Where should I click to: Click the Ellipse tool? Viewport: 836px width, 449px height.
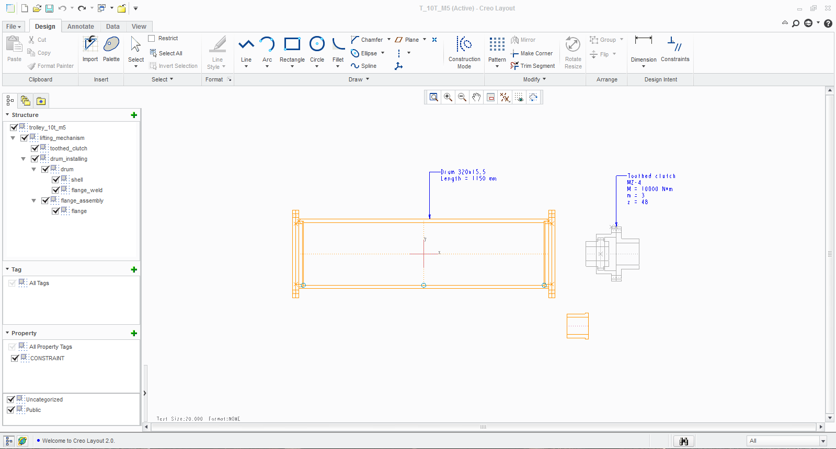[364, 53]
